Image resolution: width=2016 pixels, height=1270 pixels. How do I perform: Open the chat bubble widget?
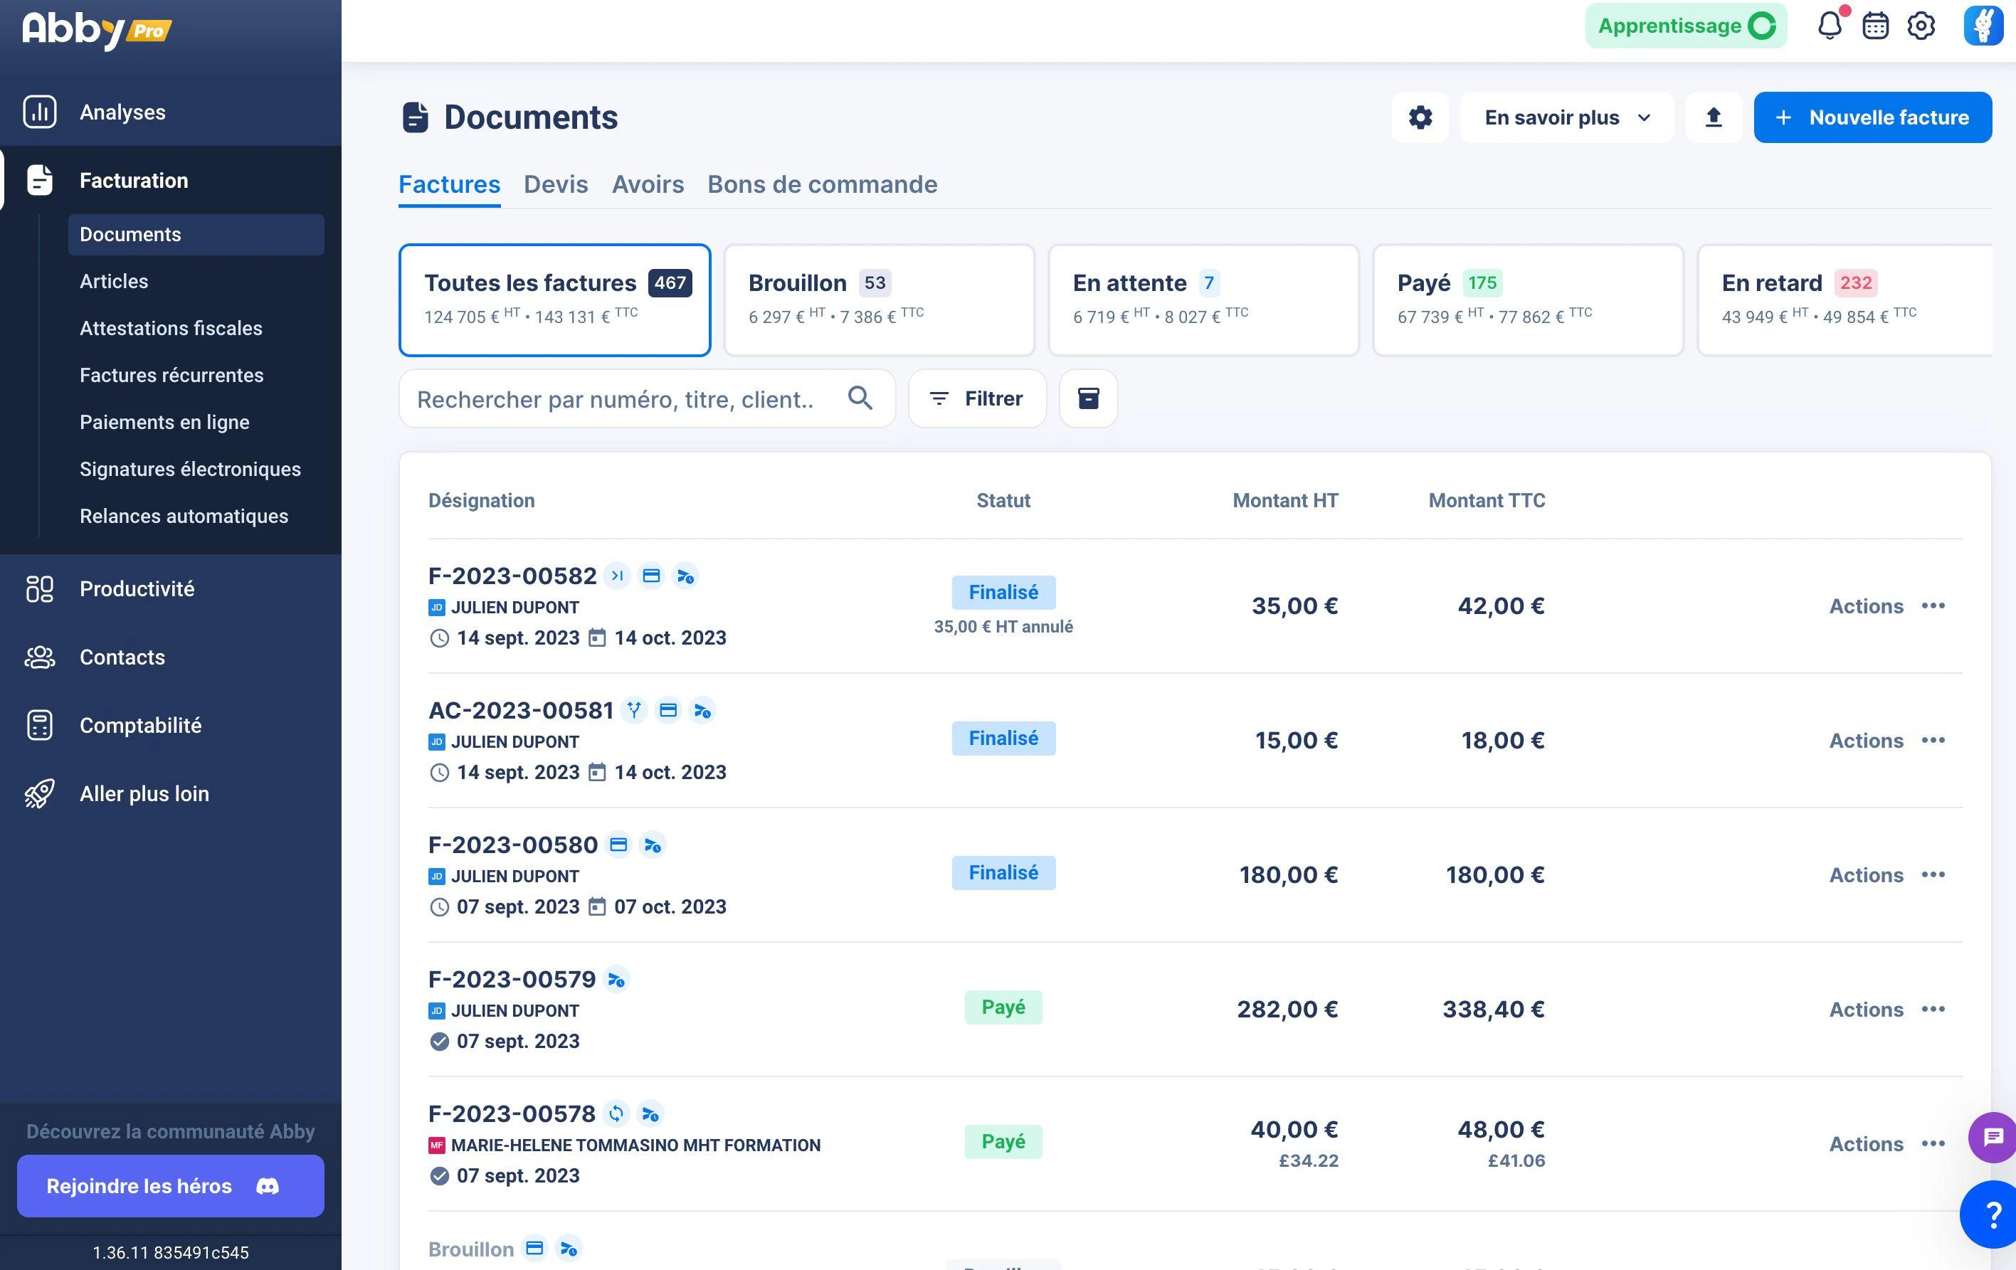click(x=1993, y=1137)
